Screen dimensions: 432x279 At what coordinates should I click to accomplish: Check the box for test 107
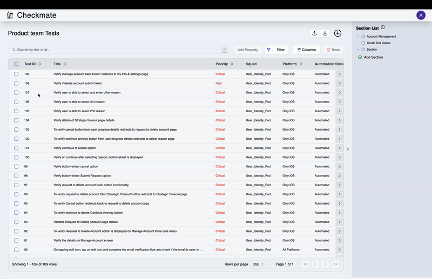tap(16, 92)
